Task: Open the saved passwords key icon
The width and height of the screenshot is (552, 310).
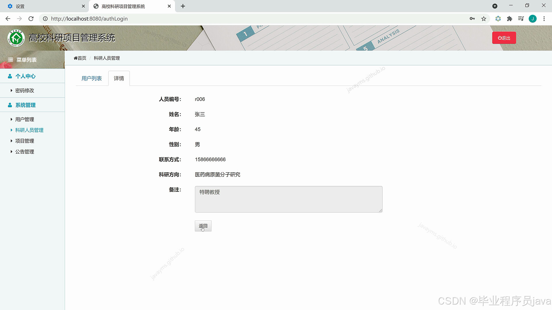Action: [x=472, y=19]
